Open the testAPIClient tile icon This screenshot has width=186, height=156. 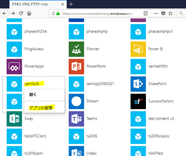tap(14, 136)
